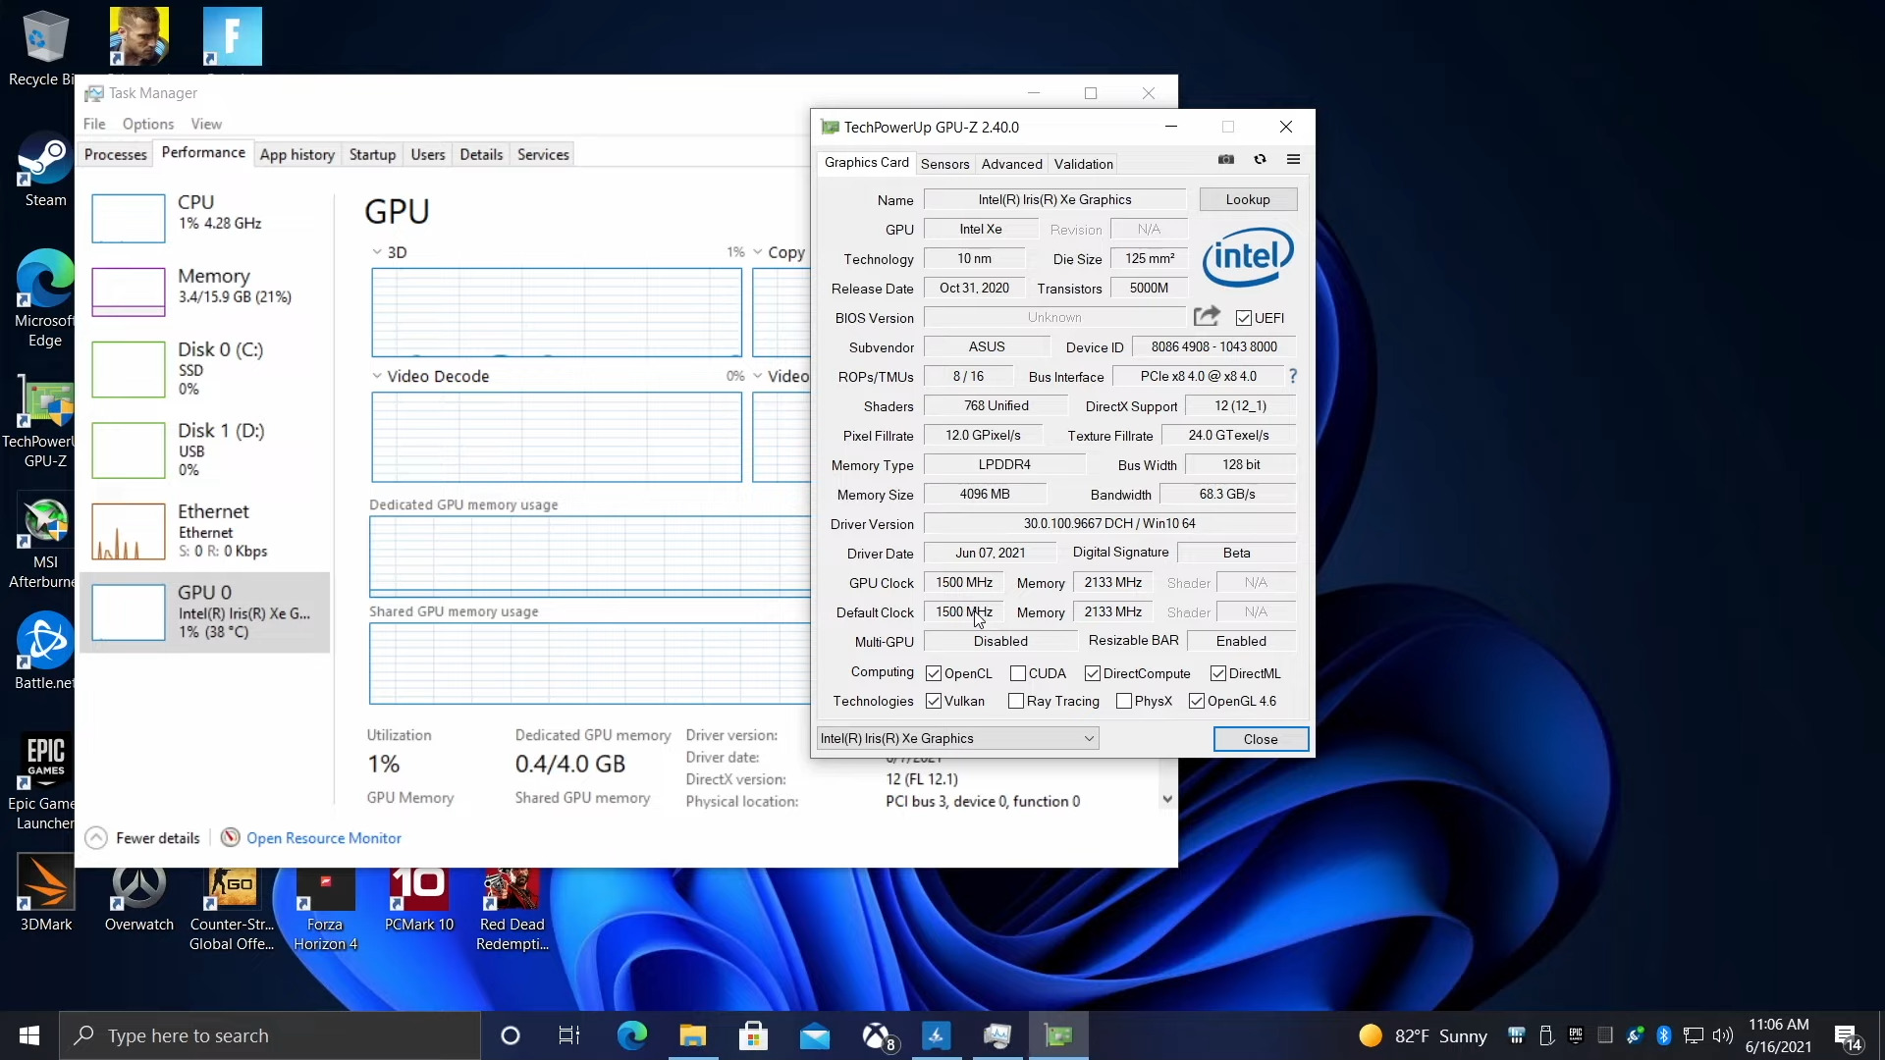Select Ethernet in the performance sidebar

tap(204, 531)
